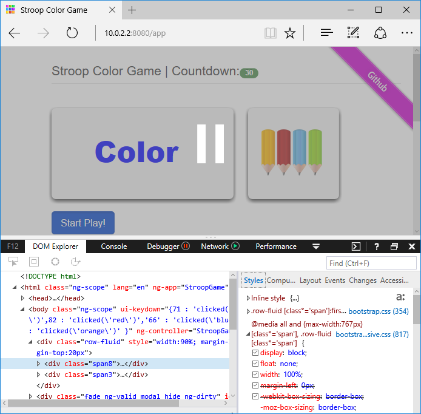Uncheck the display: block property checkbox
The width and height of the screenshot is (421, 414).
(x=255, y=353)
